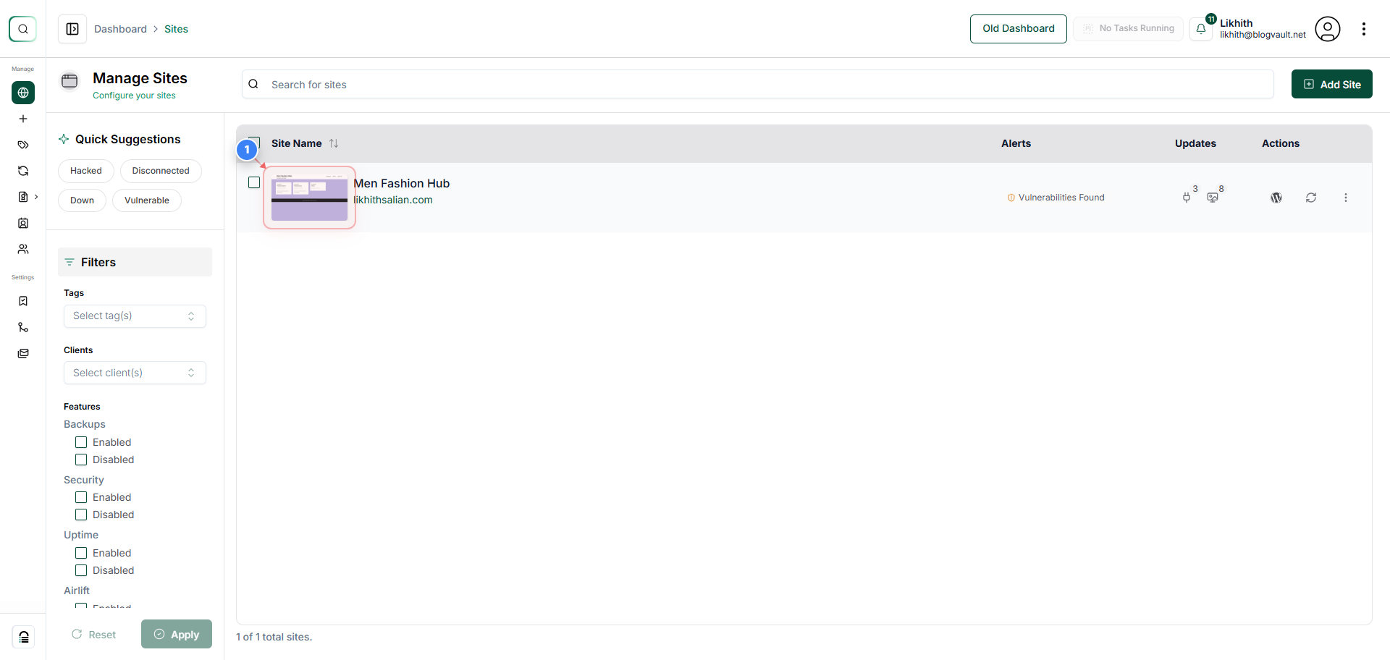The height and width of the screenshot is (660, 1390).
Task: Open likhithsalian.com site link
Action: tap(393, 200)
